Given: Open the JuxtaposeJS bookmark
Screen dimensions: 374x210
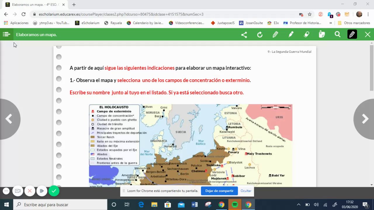Looking at the screenshot, I should 223,23.
